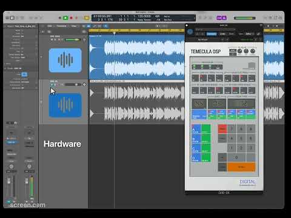The width and height of the screenshot is (291, 218).
Task: Open the Mixer icon in control bar
Action: tap(36, 18)
